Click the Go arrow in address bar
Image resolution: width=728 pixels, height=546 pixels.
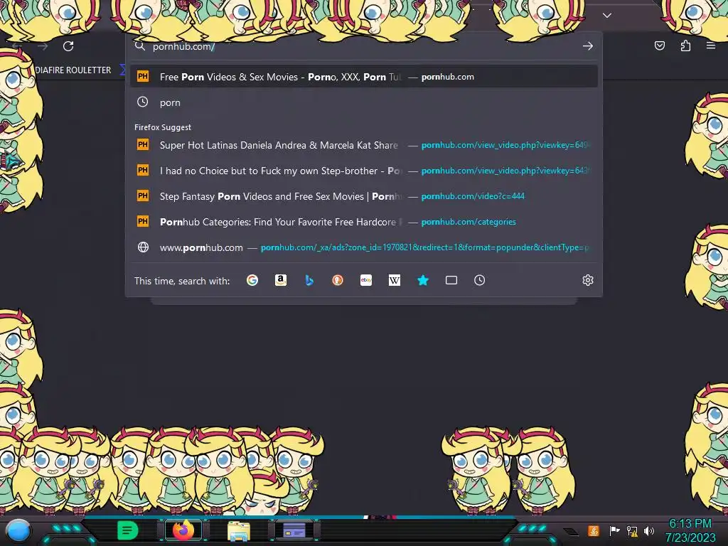(588, 46)
